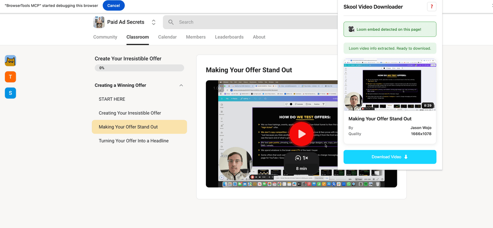Go to the Calendar tab
Screen dimensions: 493x228
click(168, 37)
